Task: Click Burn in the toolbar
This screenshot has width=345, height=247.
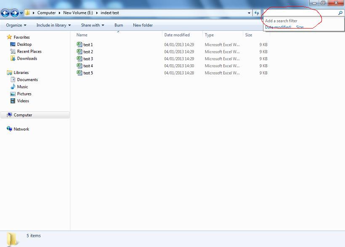Action: (x=119, y=25)
